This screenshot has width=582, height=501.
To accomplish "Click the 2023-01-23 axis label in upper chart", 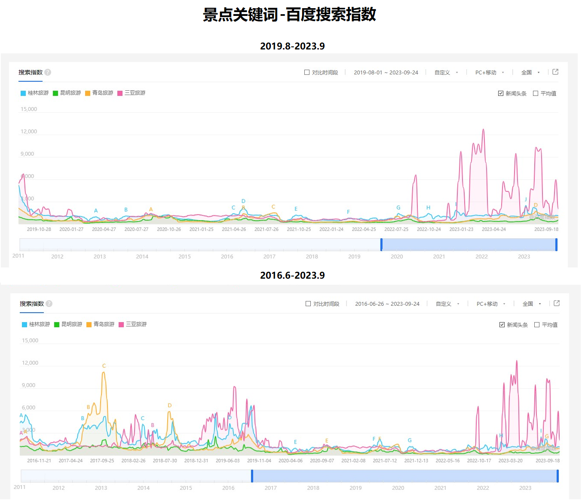I will (x=461, y=229).
